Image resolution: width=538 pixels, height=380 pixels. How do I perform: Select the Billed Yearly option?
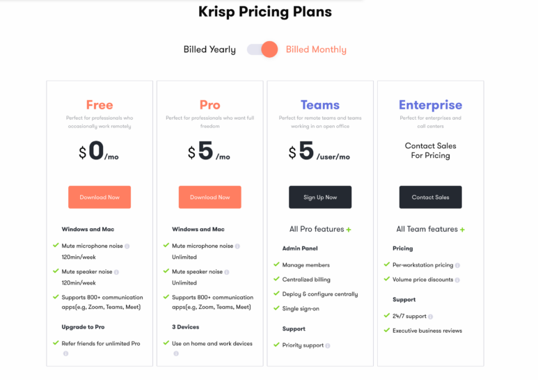point(209,49)
